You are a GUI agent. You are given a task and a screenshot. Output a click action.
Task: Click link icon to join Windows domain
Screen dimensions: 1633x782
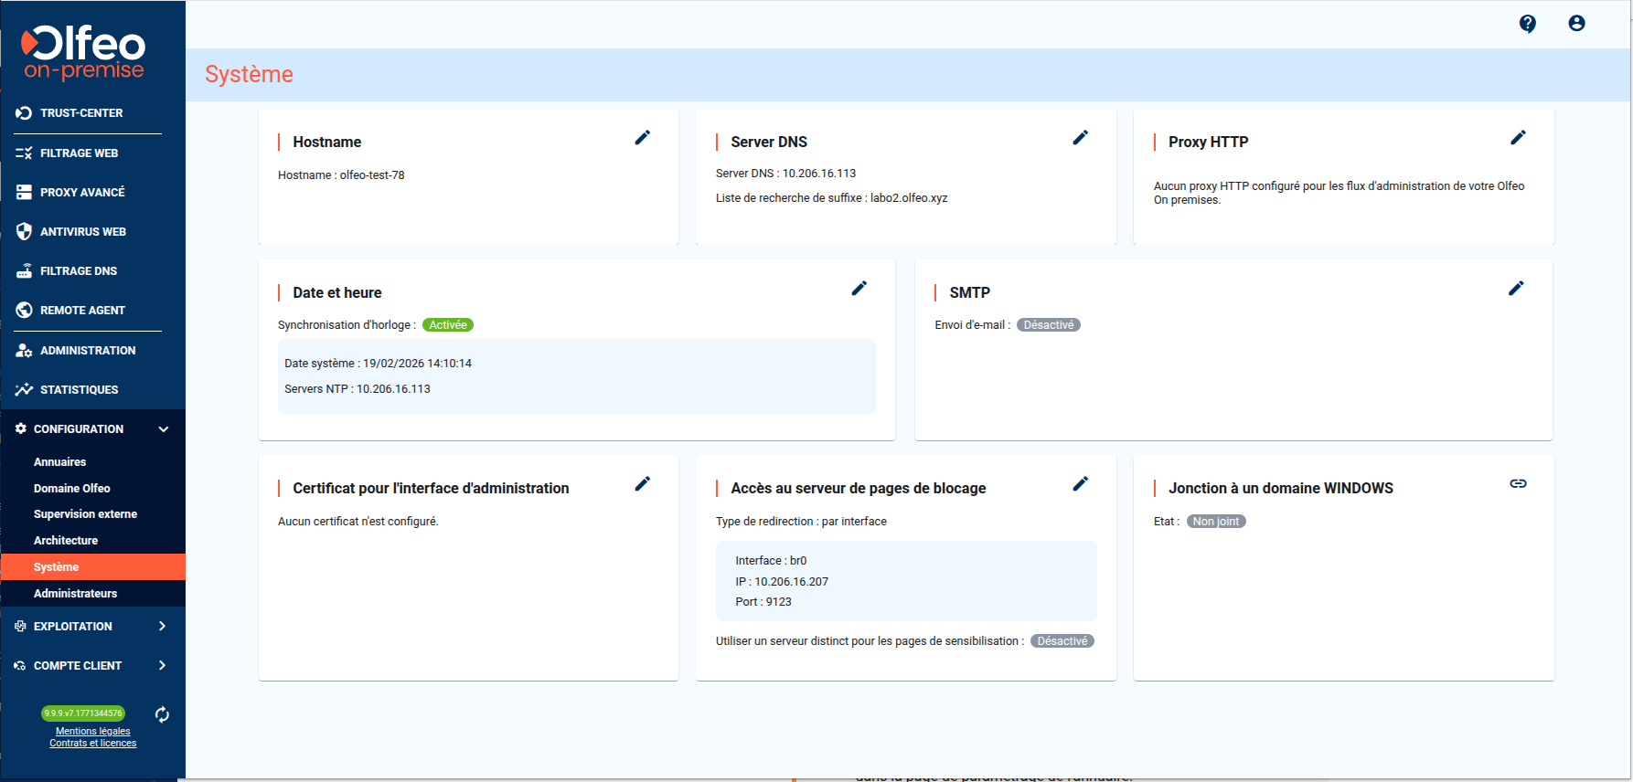click(1519, 484)
